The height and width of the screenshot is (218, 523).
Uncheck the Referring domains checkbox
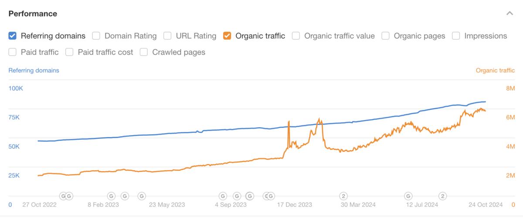point(13,36)
